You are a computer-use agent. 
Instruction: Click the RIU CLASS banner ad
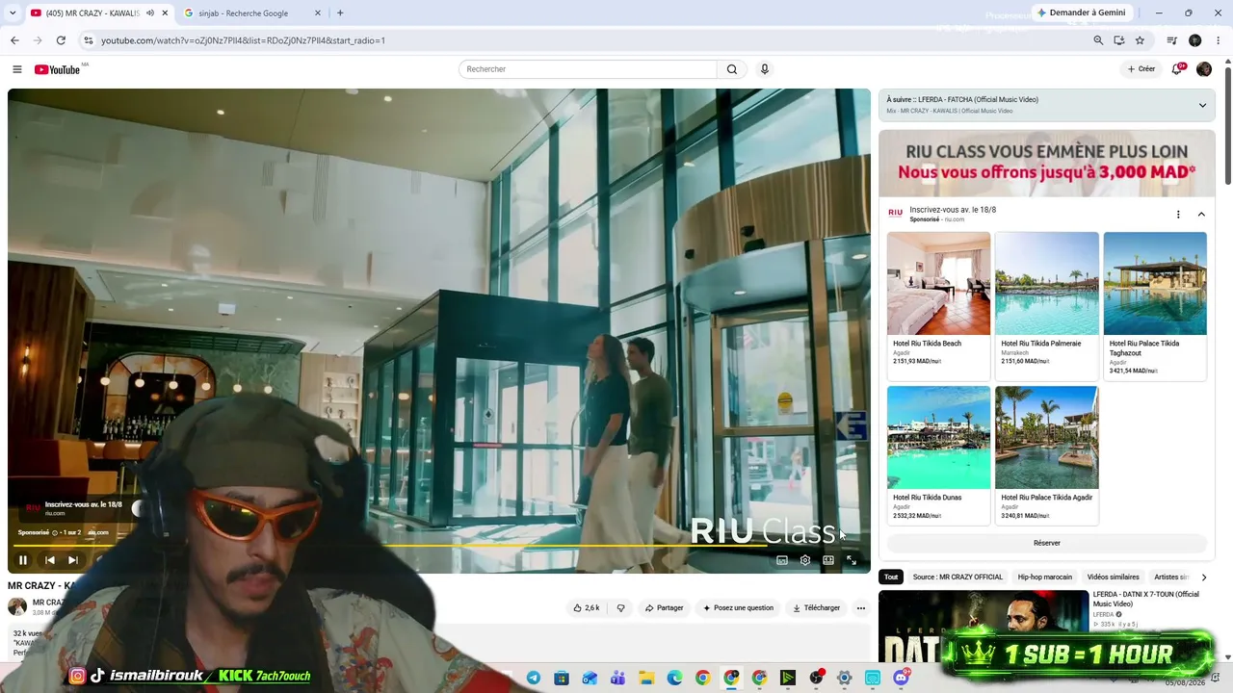coord(1047,163)
